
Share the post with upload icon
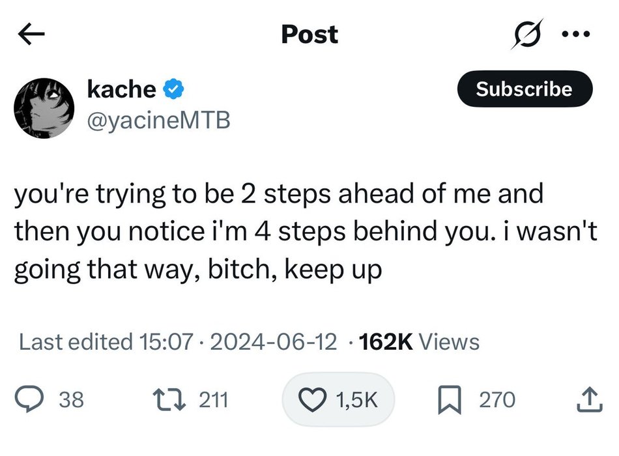click(590, 399)
